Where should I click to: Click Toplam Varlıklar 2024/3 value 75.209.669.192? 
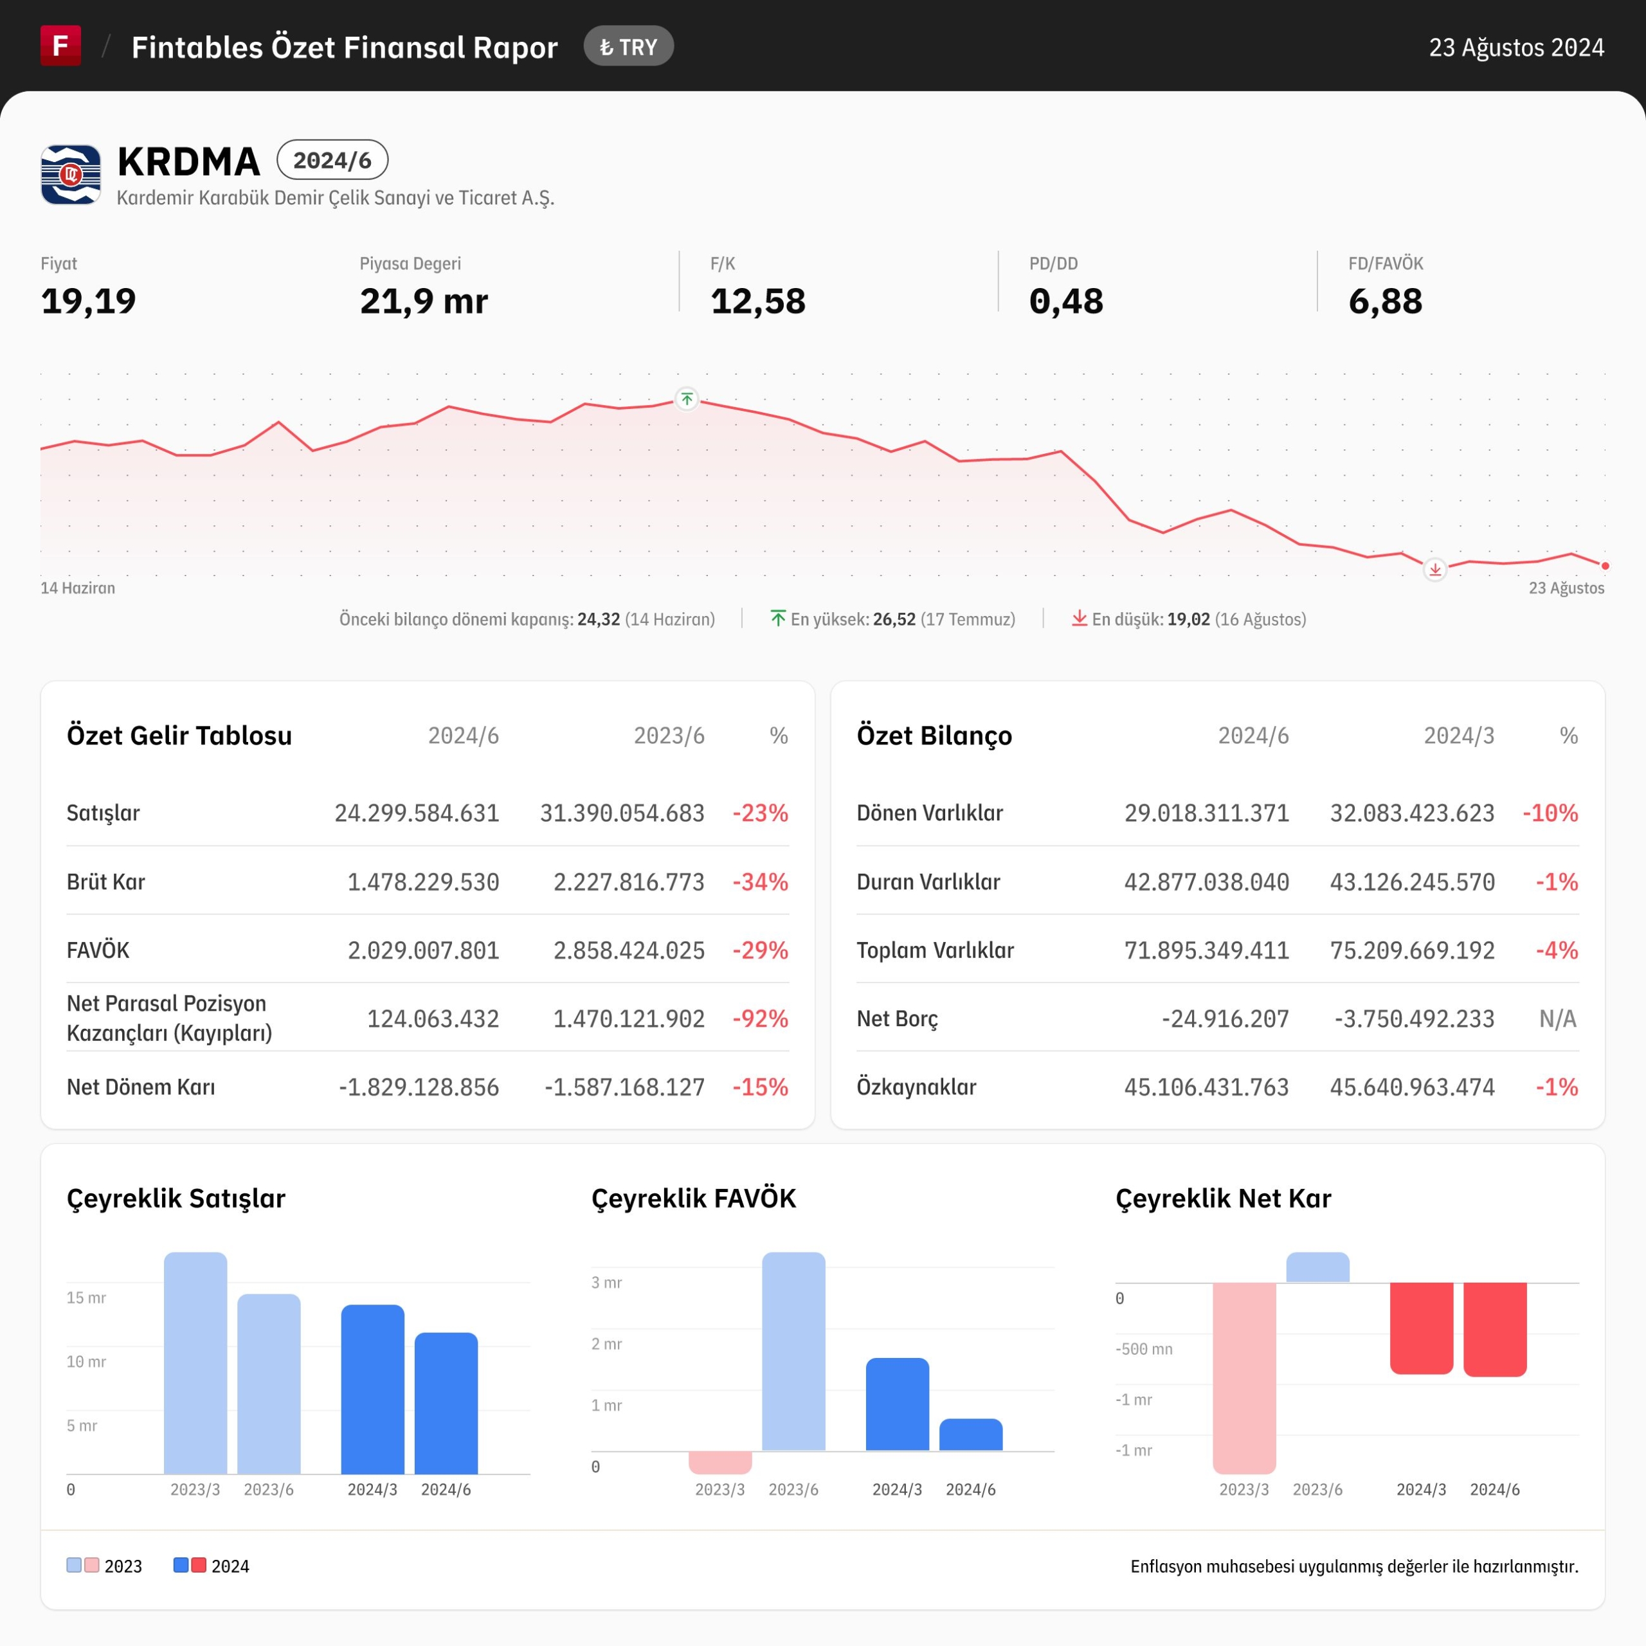pyautogui.click(x=1413, y=950)
